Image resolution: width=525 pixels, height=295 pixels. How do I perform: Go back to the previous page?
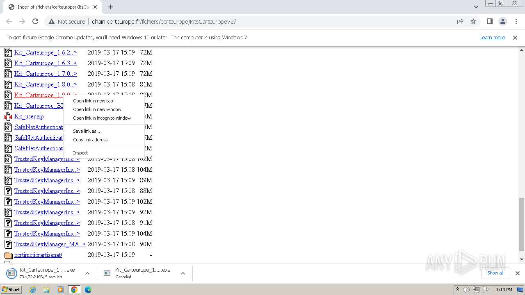tap(9, 21)
